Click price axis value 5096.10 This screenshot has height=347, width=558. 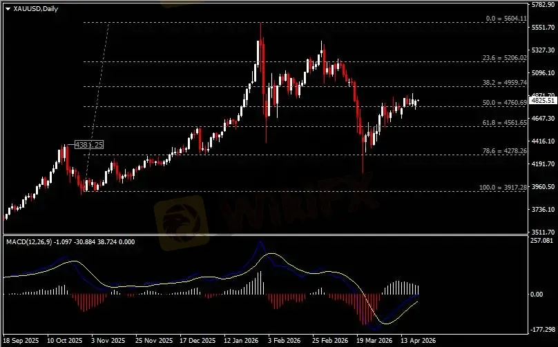(x=543, y=72)
